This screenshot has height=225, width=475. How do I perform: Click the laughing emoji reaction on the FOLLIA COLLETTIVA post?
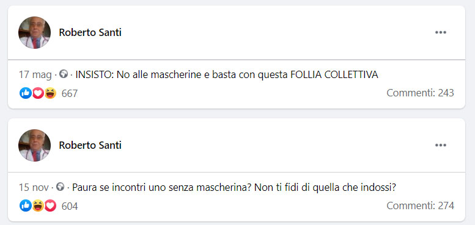(50, 93)
